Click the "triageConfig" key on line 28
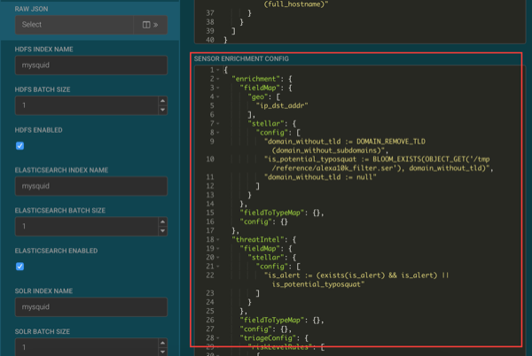This screenshot has height=356, width=532. click(268, 338)
